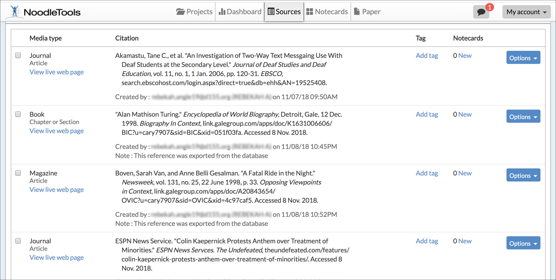The image size is (556, 280).
Task: Click the Sources list icon
Action: [271, 12]
